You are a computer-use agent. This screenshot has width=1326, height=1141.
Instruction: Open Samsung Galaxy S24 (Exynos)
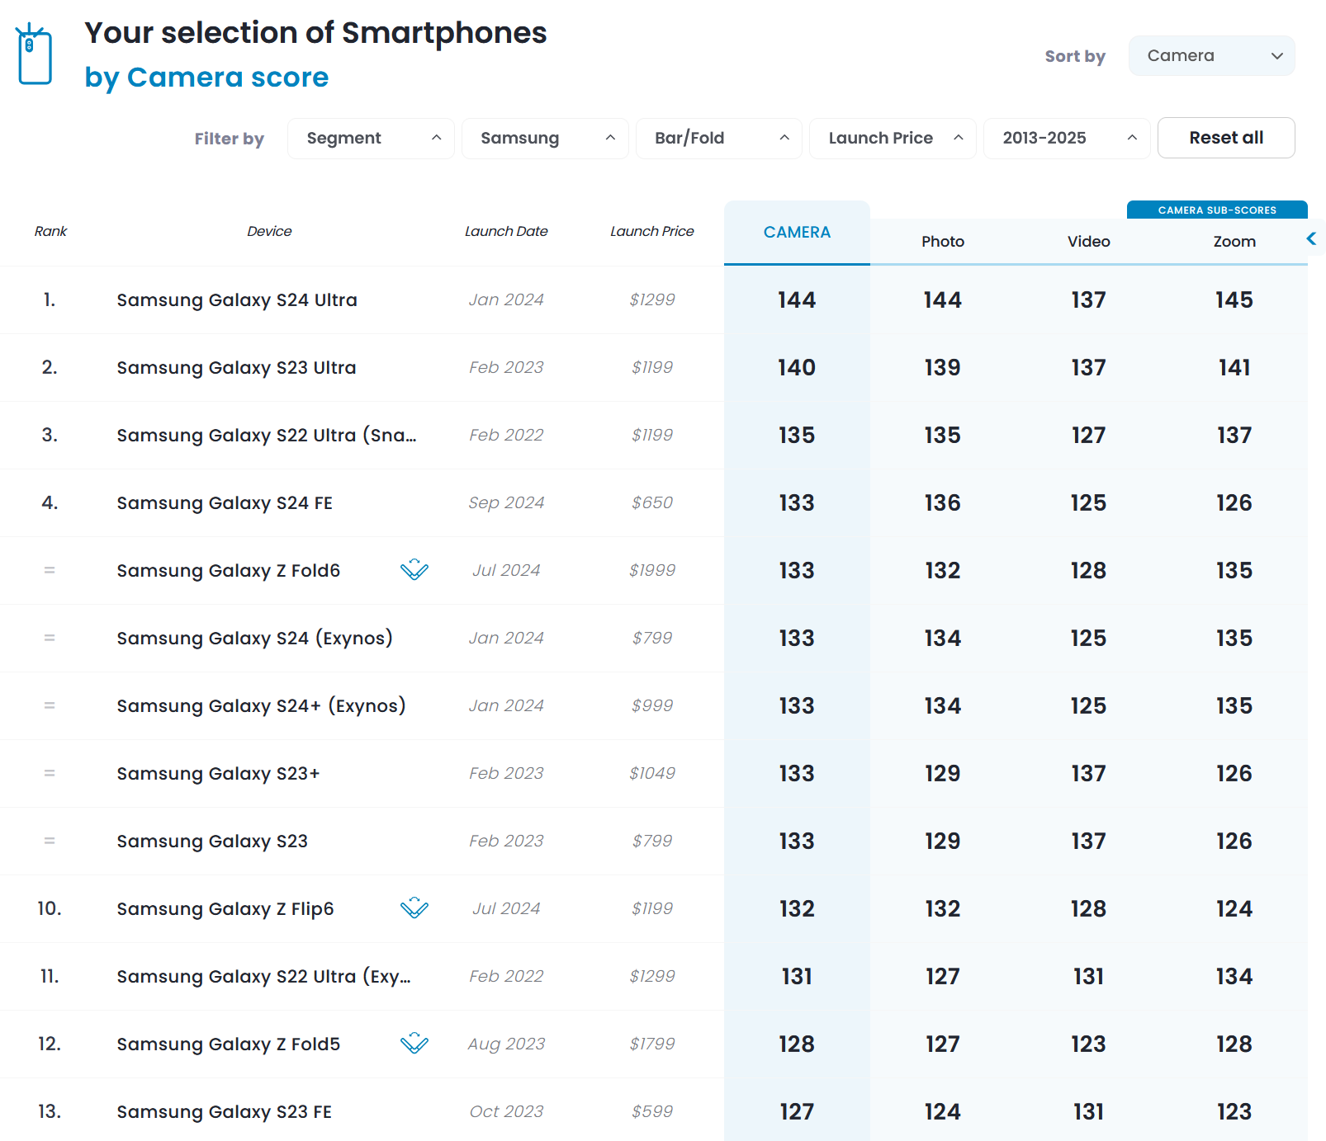pos(254,639)
